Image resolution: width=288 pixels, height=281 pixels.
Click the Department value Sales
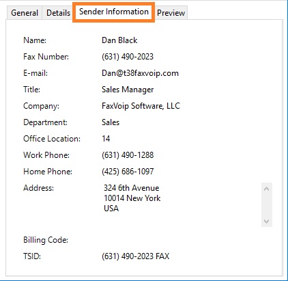tap(111, 122)
